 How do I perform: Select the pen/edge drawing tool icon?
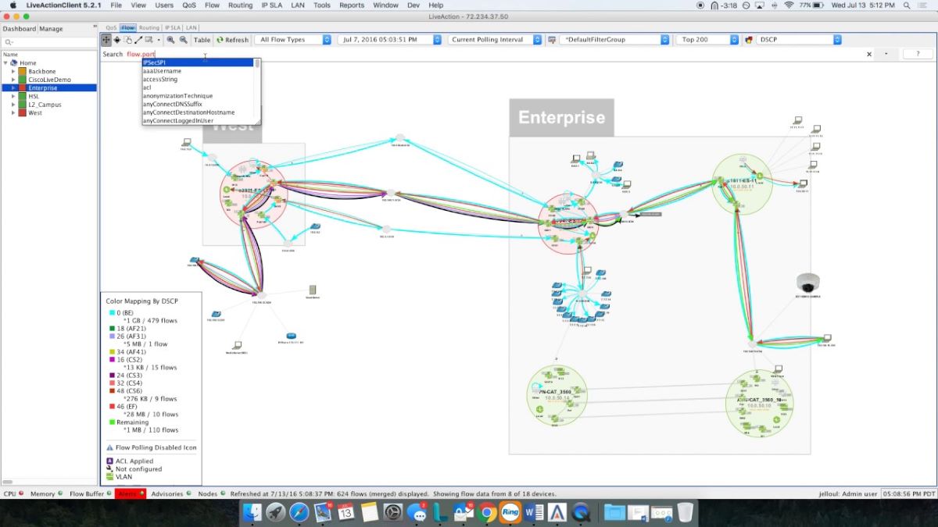point(138,39)
